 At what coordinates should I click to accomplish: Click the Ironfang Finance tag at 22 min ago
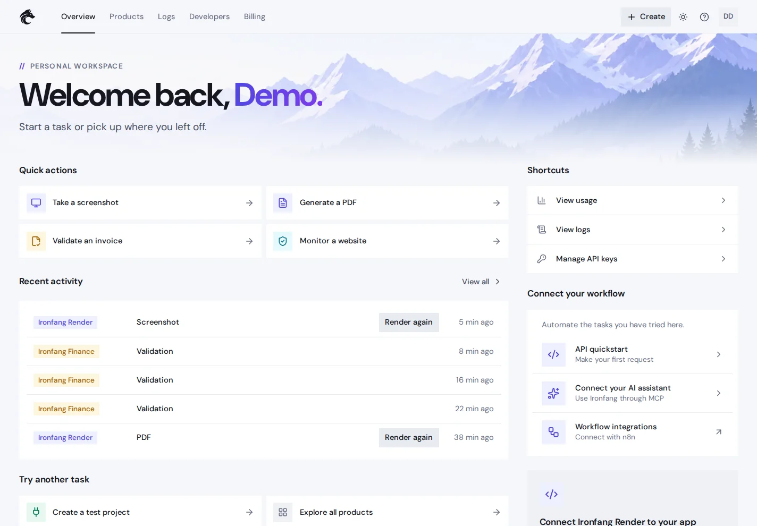tap(66, 409)
